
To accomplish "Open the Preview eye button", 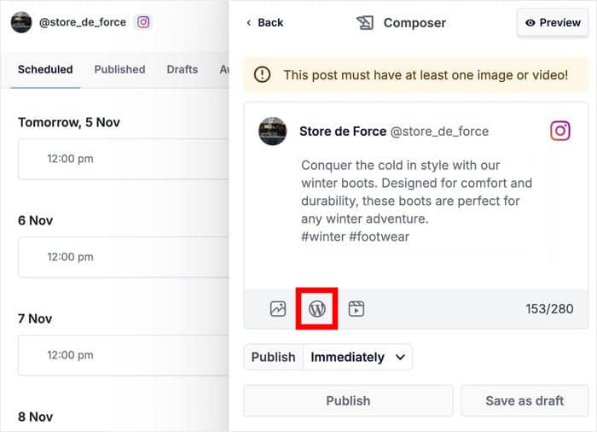I will tap(553, 23).
